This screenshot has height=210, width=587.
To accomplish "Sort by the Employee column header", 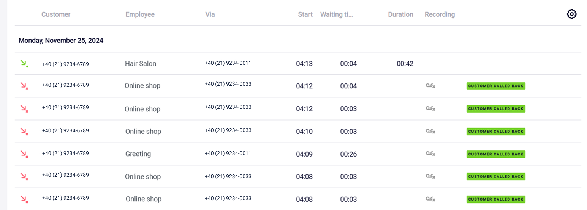I will [x=140, y=14].
